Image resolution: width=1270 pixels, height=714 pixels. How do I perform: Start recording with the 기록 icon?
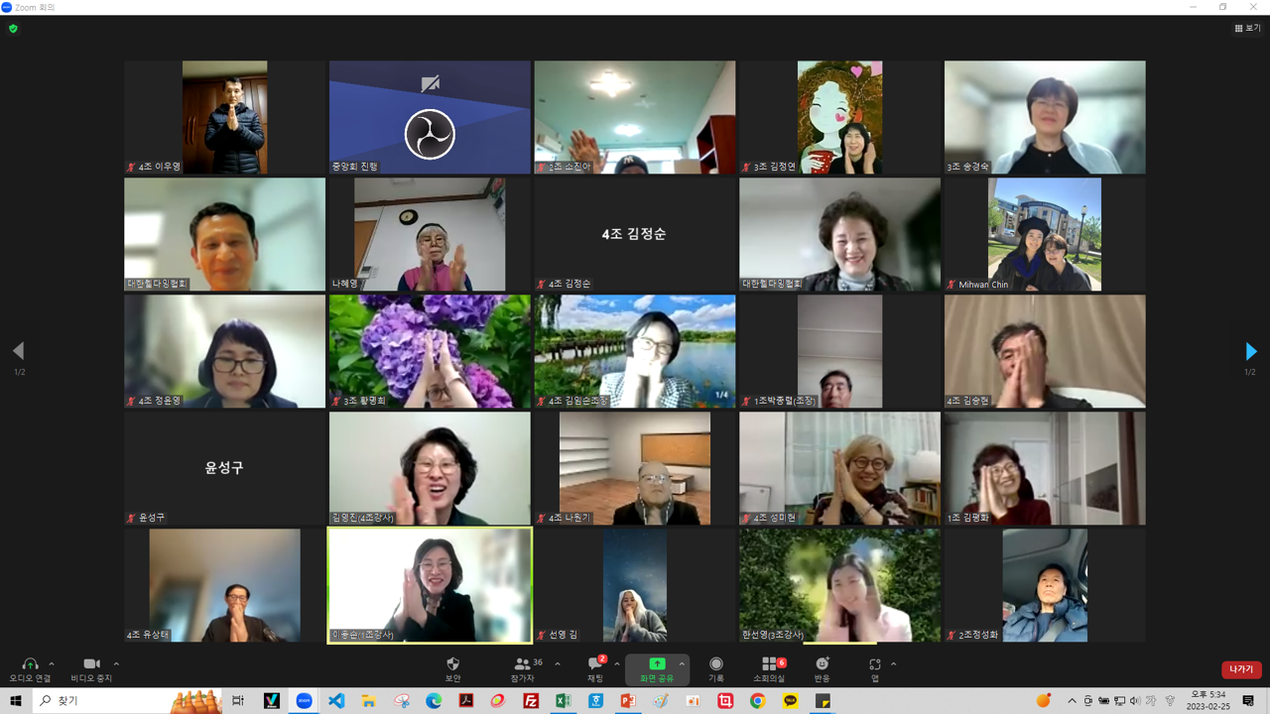point(715,664)
